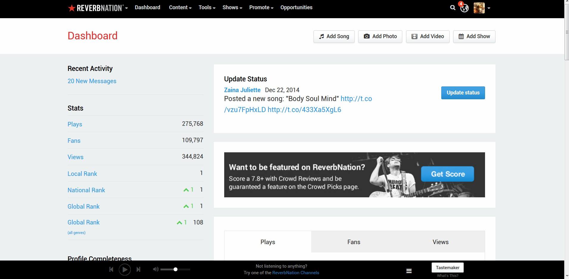Click the Add Song button

click(334, 36)
